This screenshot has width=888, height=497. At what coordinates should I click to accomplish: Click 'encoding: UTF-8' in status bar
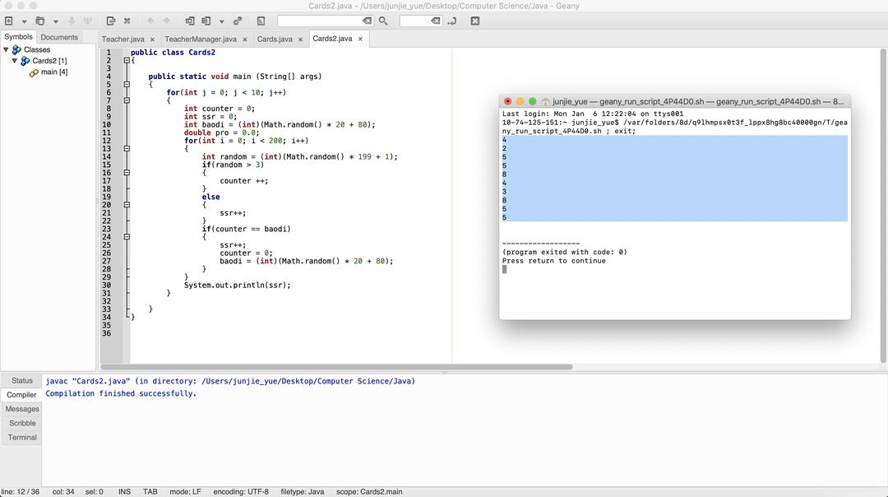pos(241,492)
